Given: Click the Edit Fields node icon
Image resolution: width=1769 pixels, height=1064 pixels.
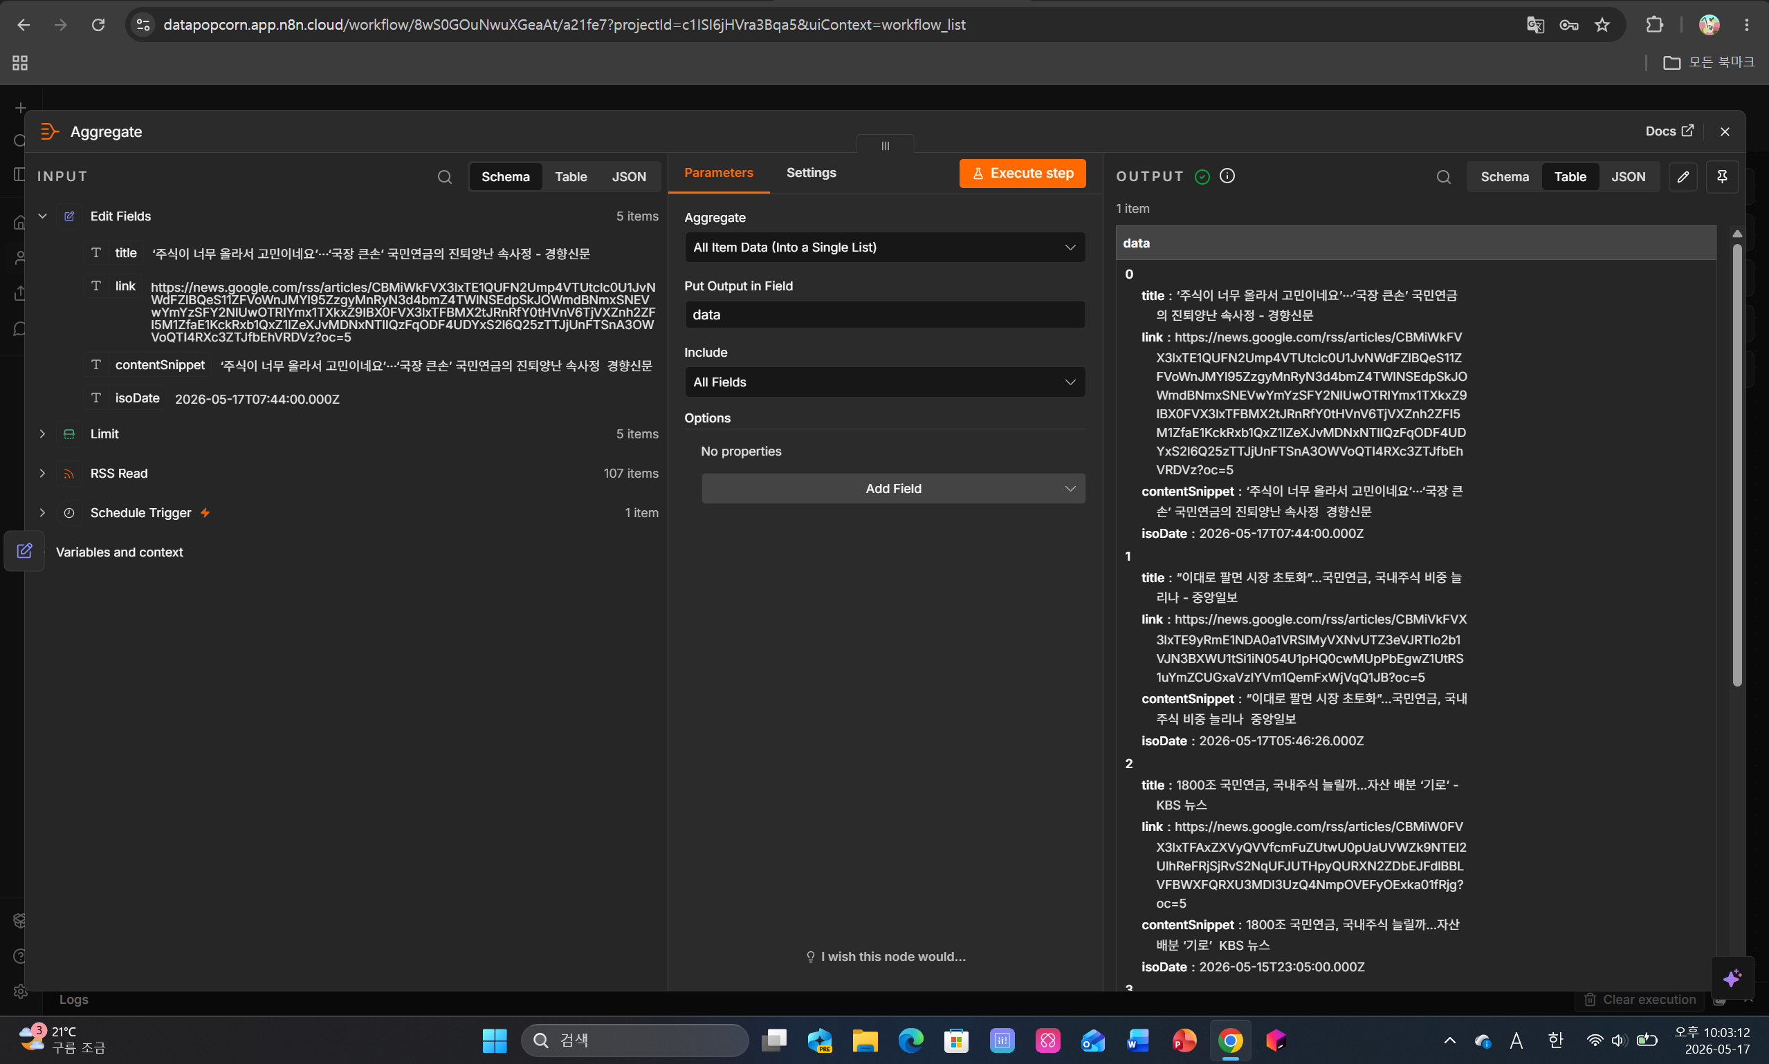Looking at the screenshot, I should click(x=70, y=216).
